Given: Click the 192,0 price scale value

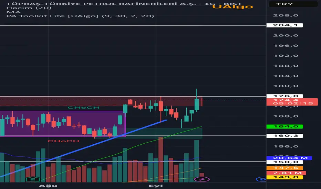Looking at the screenshot, I should tap(286, 56).
